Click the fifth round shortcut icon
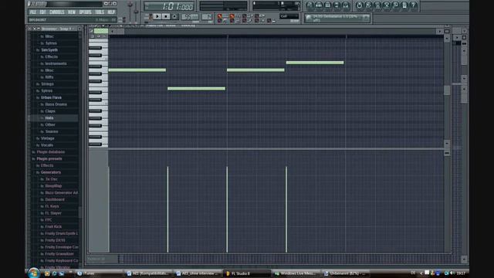Screen dimensions: 494x278 (x=346, y=5)
